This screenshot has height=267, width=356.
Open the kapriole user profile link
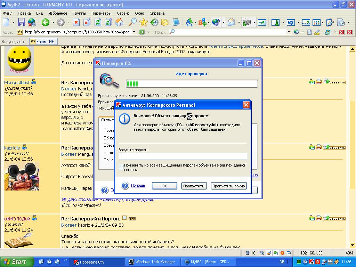12,148
